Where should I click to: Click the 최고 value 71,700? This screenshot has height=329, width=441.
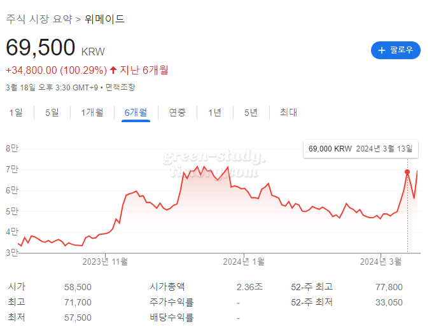tap(78, 302)
